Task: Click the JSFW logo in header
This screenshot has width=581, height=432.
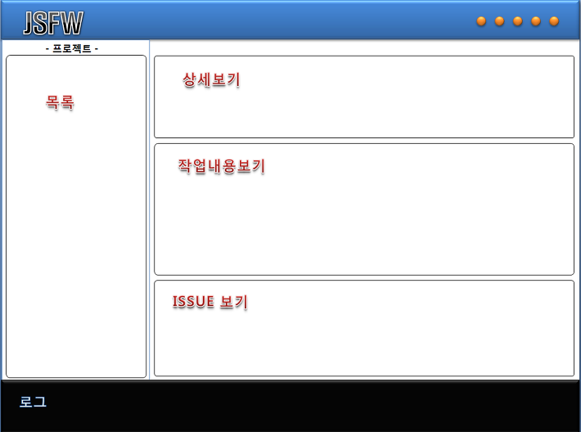Action: click(53, 23)
